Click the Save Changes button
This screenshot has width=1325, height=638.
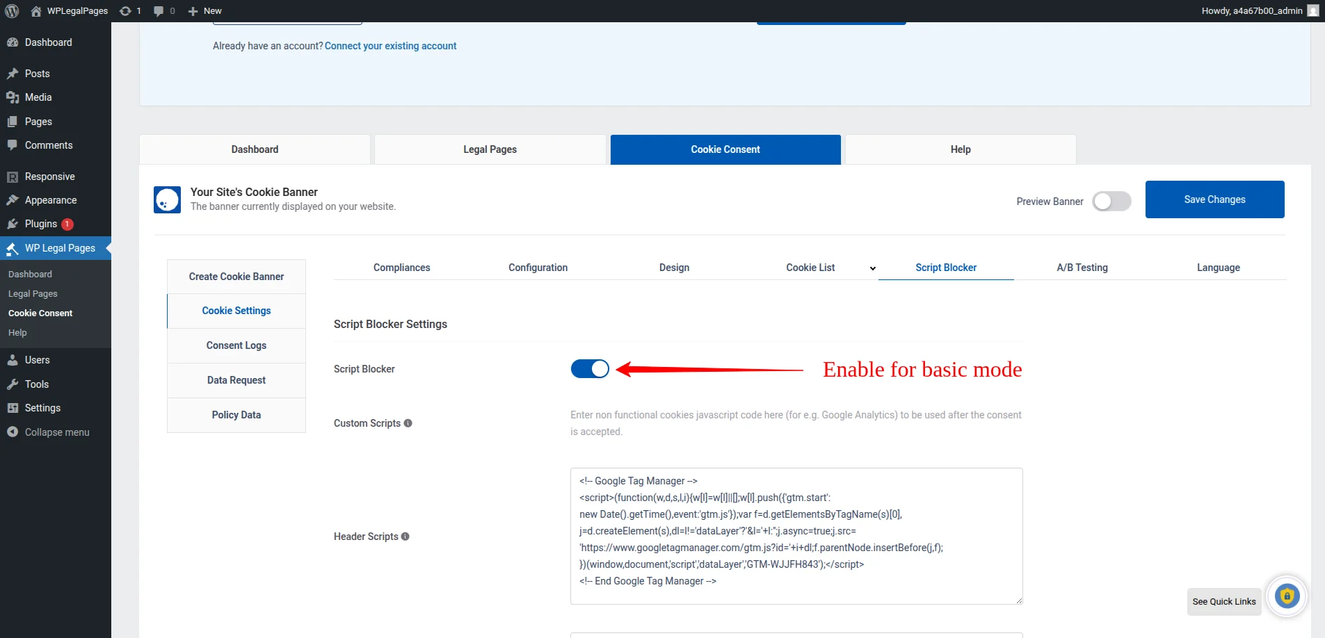pyautogui.click(x=1214, y=199)
